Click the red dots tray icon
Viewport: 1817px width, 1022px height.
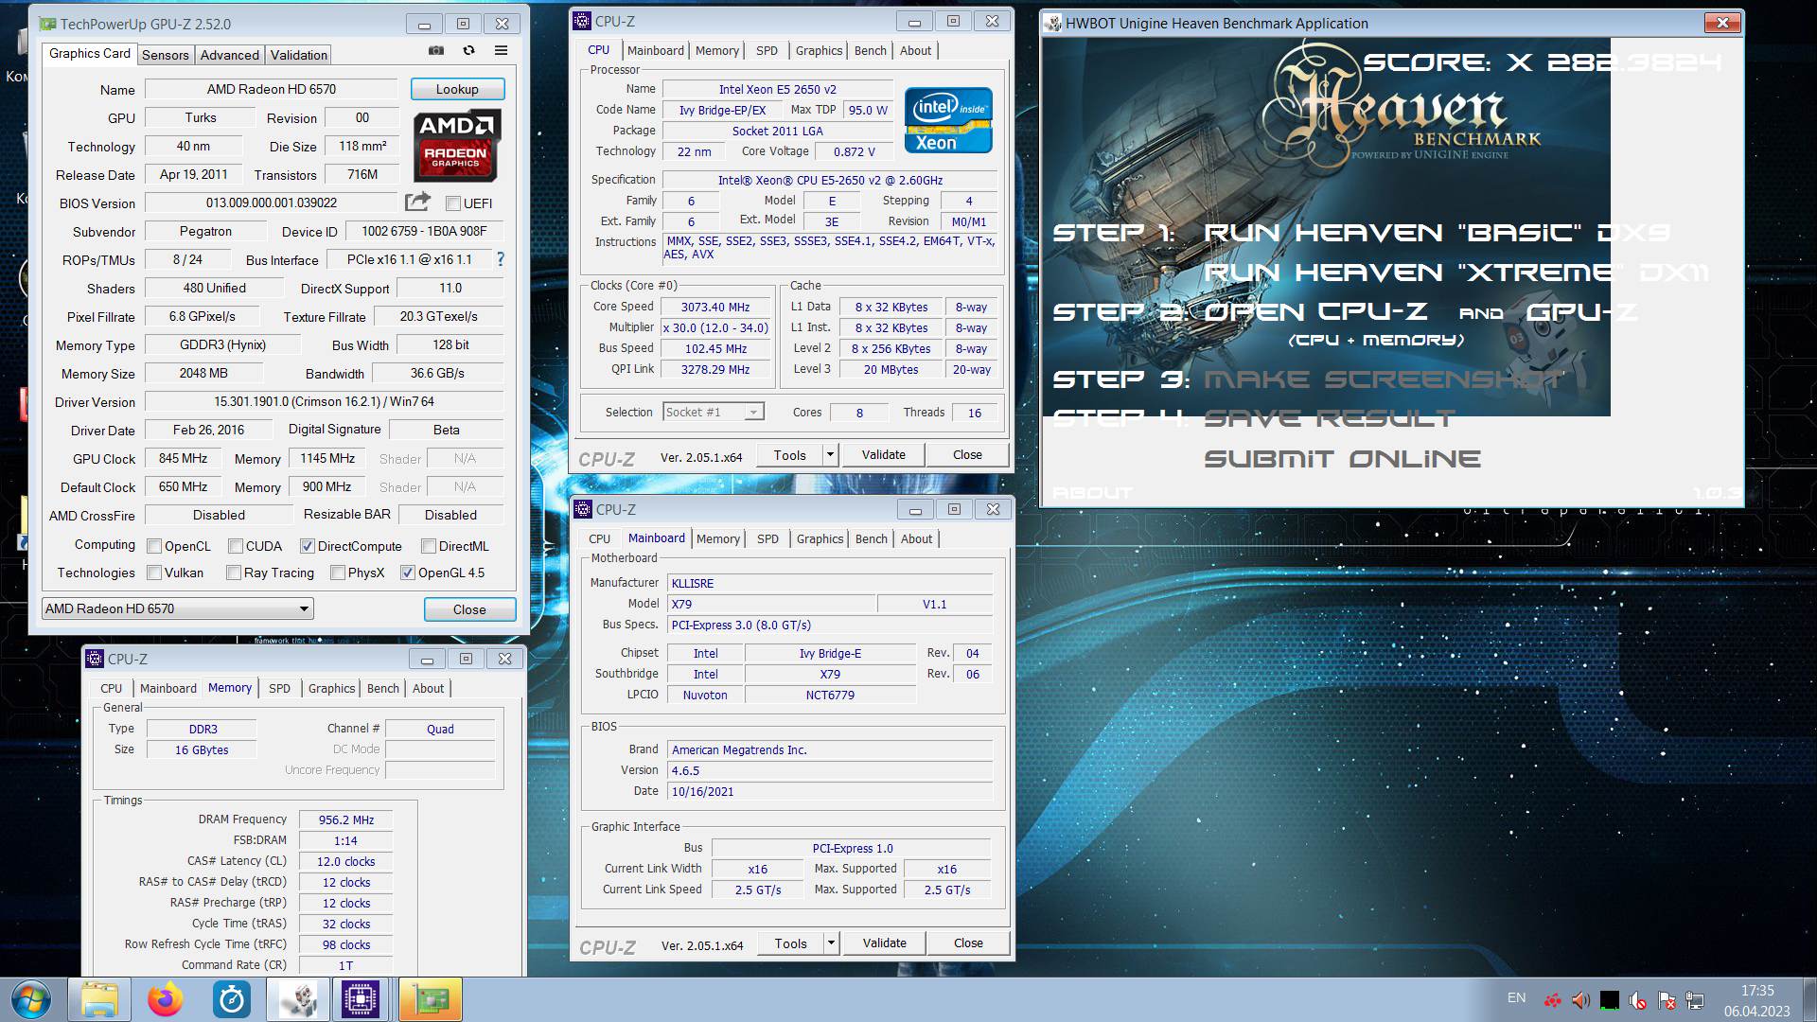tap(1553, 1000)
